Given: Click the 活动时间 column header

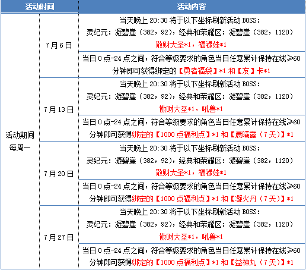Looking at the screenshot, I should [40, 7].
